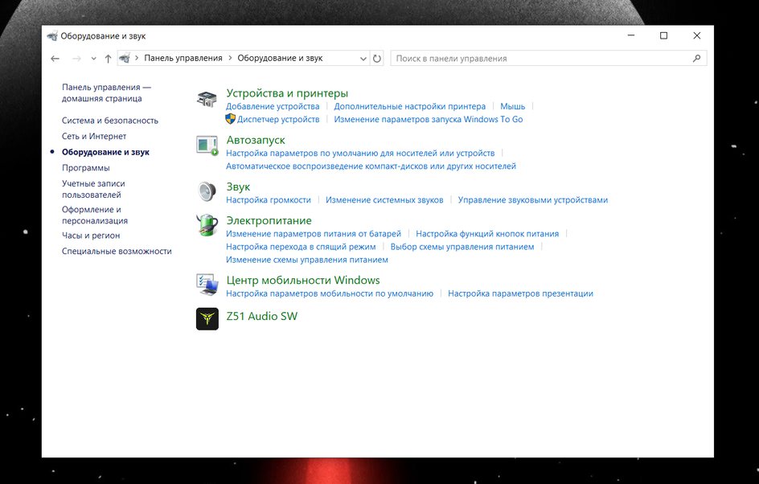The width and height of the screenshot is (759, 484).
Task: Open Специальные возможности in sidebar
Action: 117,251
